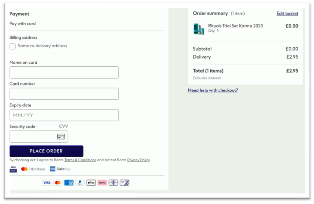
Task: Click the Rituals Trial Set product thumbnail
Action: (x=199, y=29)
